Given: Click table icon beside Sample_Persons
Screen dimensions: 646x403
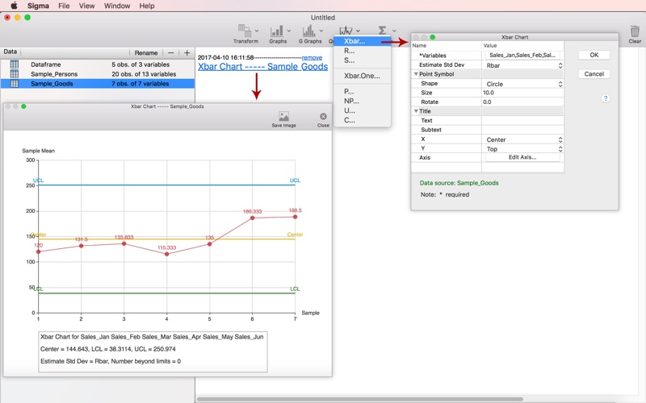Looking at the screenshot, I should tap(15, 73).
